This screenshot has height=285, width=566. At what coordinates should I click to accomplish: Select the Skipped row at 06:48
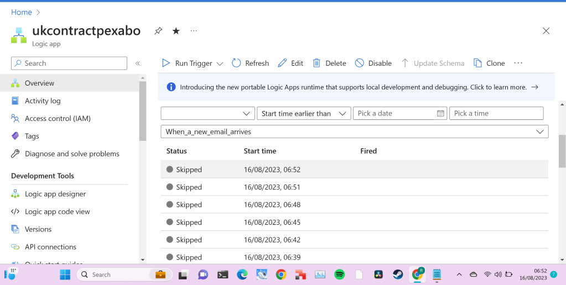tap(355, 205)
